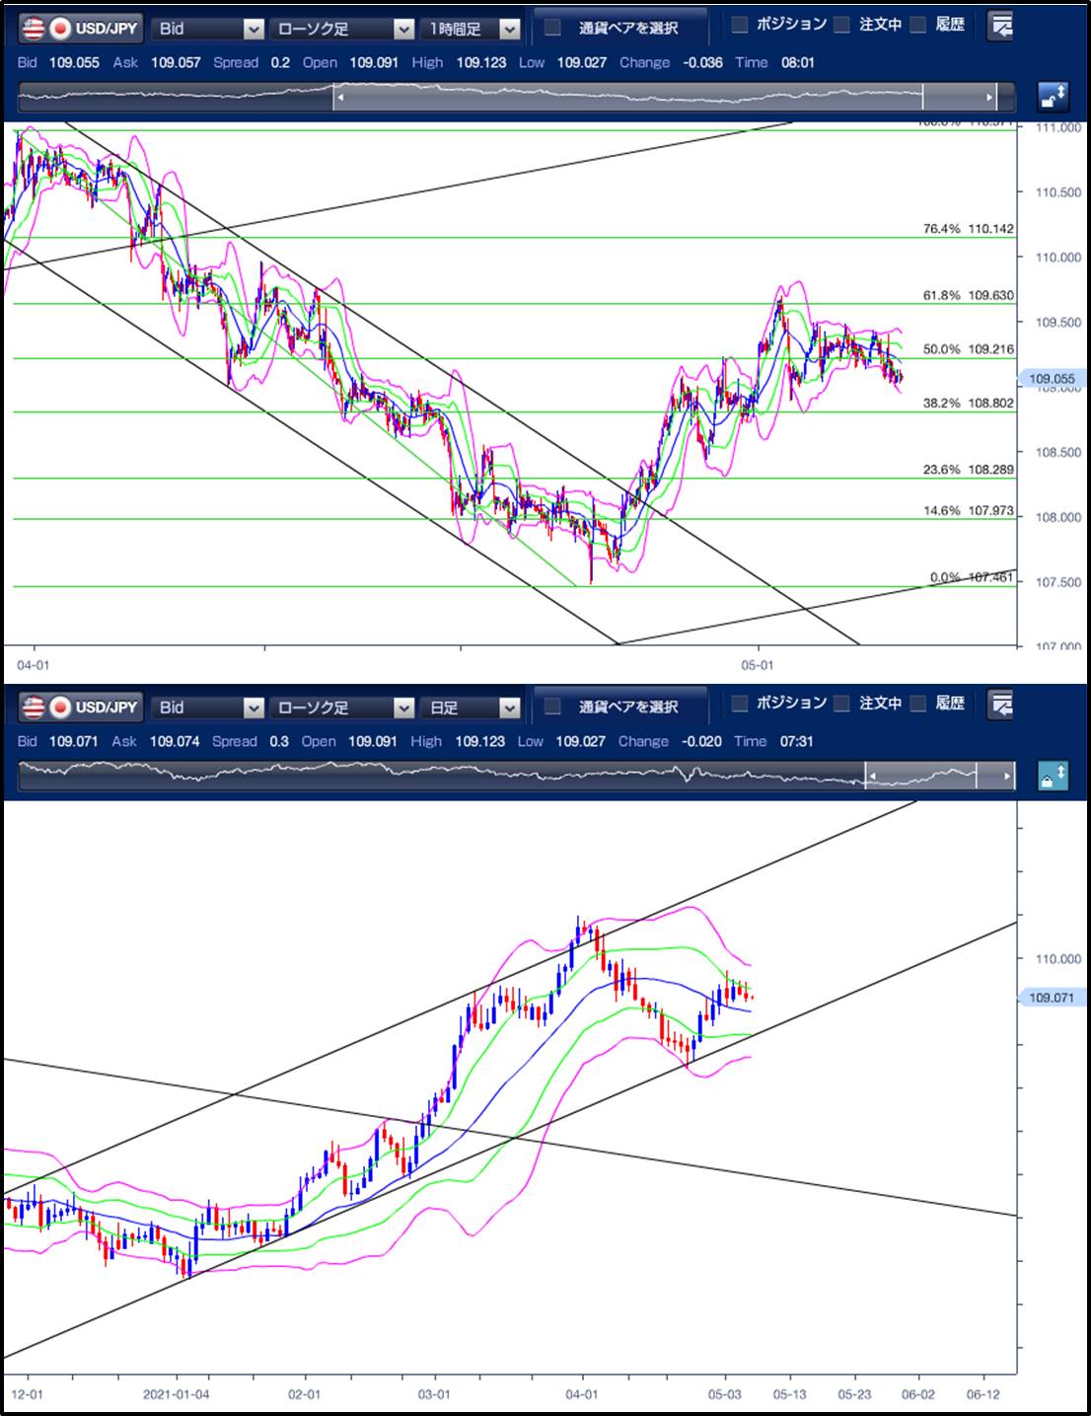The height and width of the screenshot is (1416, 1091).
Task: Enable ポジション checkbox on top chart
Action: click(x=740, y=25)
